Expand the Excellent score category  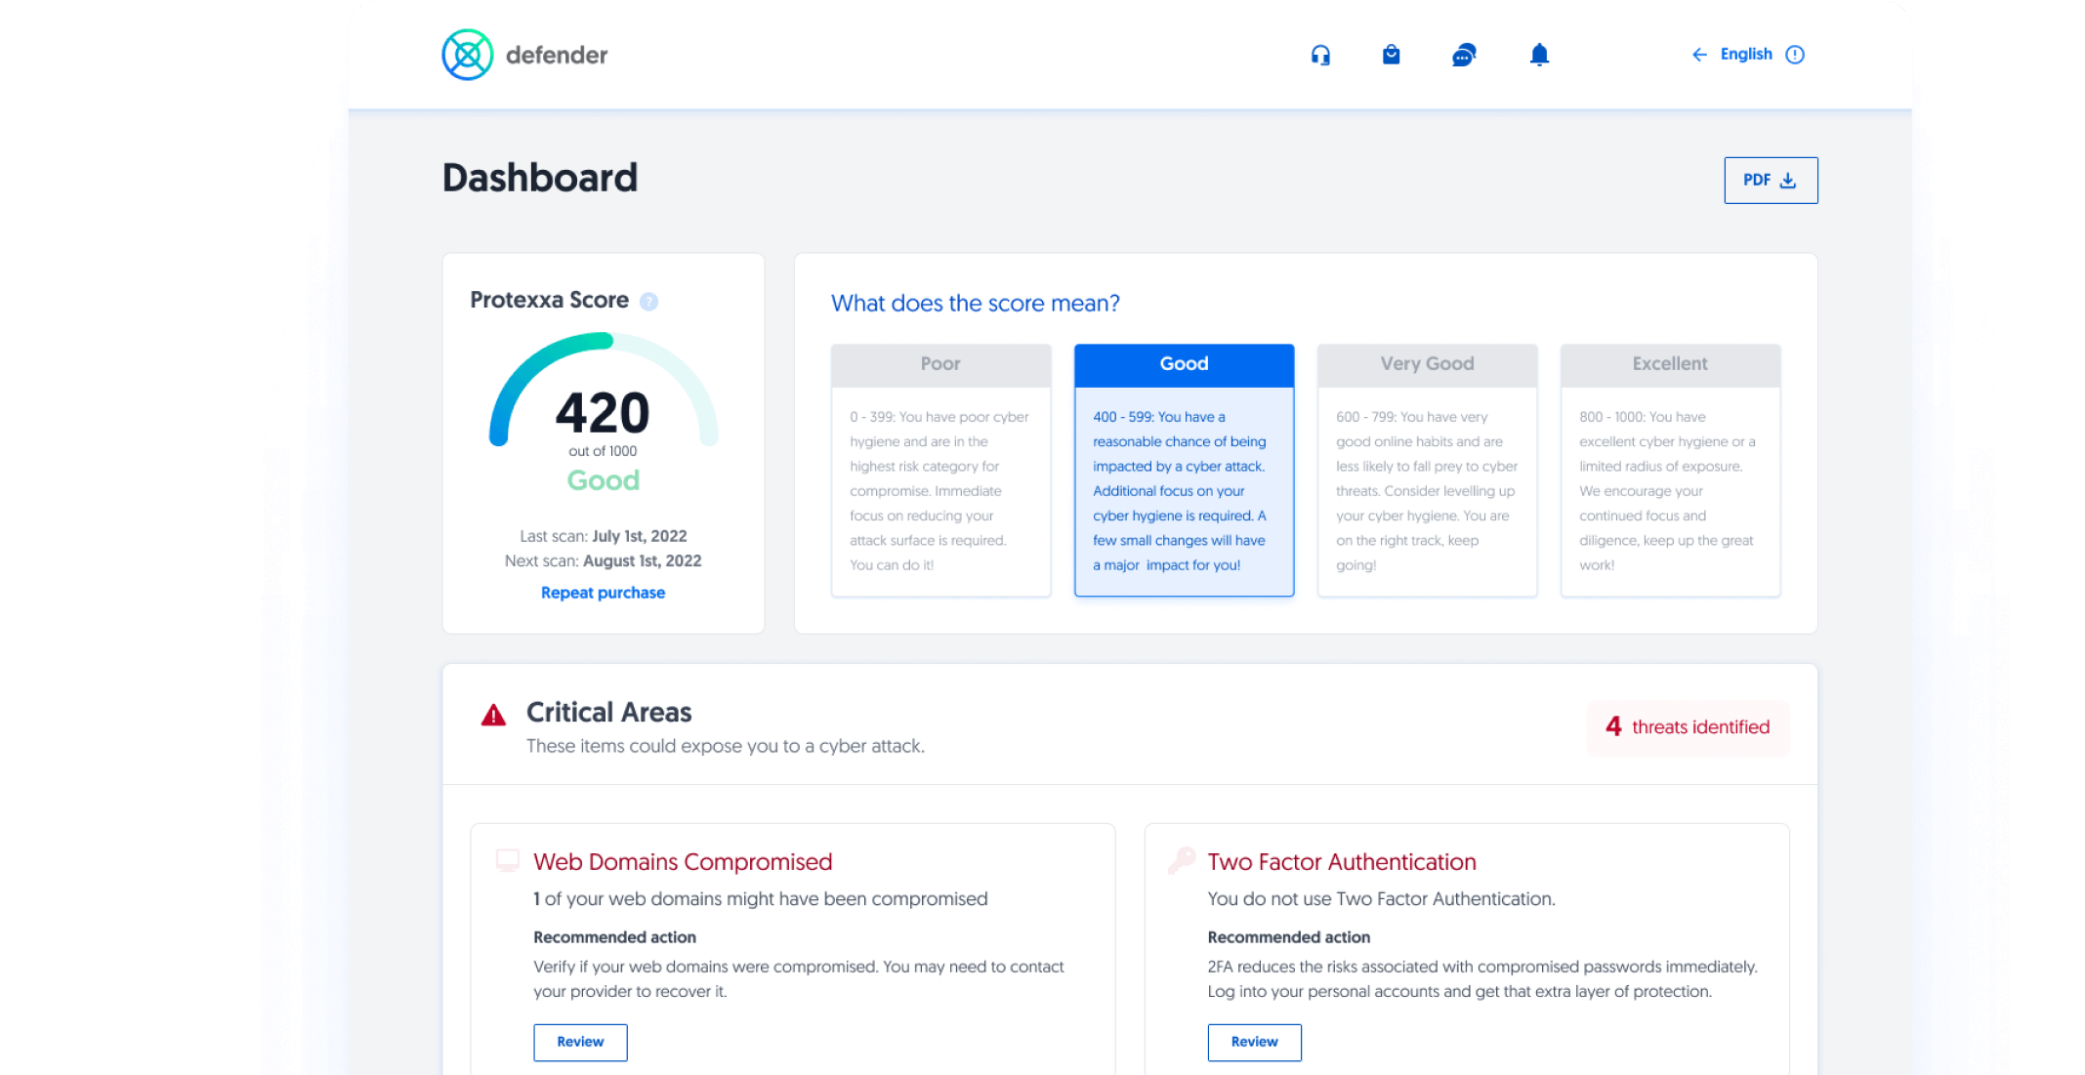[x=1668, y=363]
